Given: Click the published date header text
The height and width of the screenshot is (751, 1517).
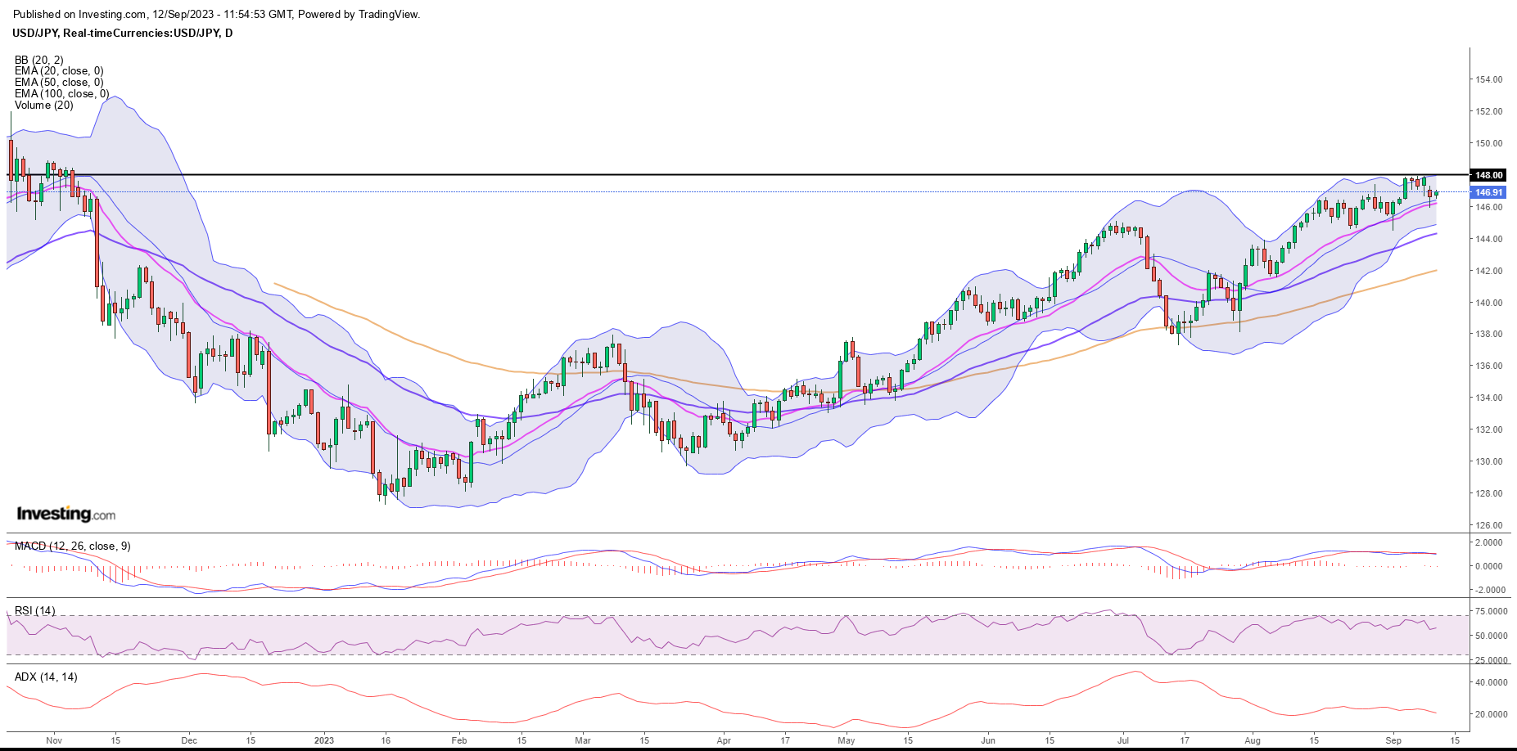Looking at the screenshot, I should pyautogui.click(x=217, y=15).
